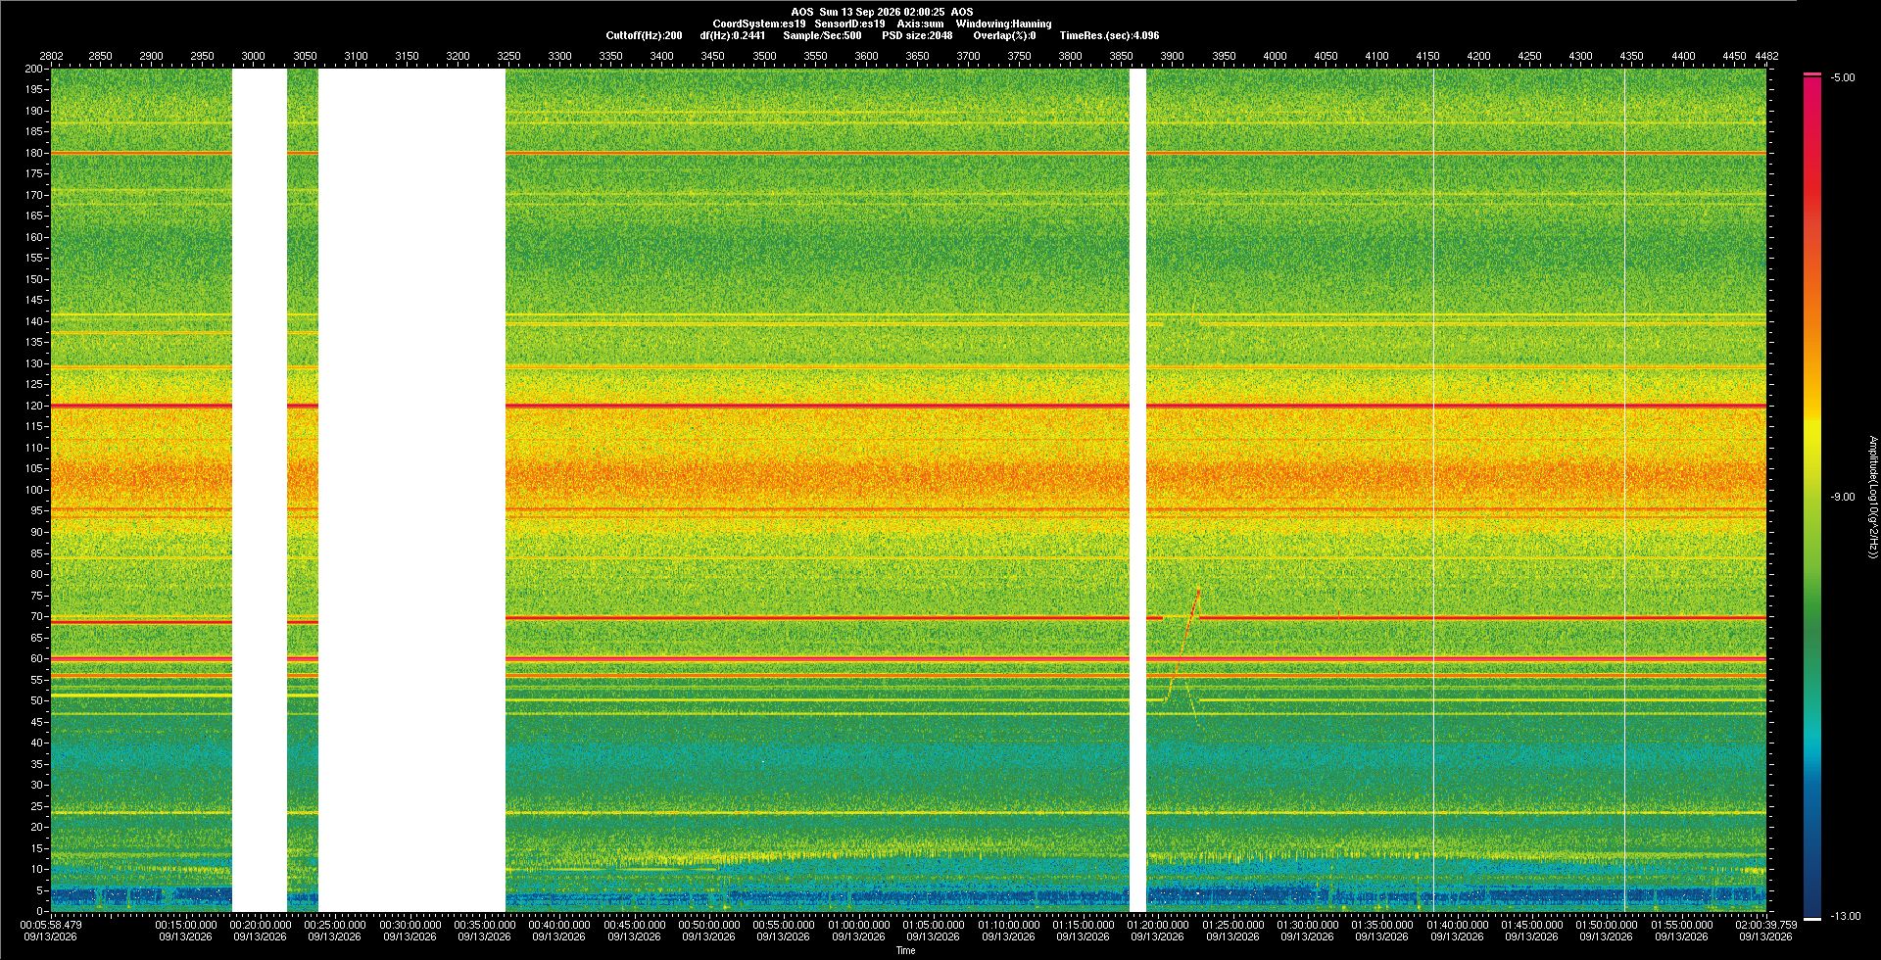1881x960 pixels.
Task: Click the Overlap(%):0 header label
Action: (1004, 35)
